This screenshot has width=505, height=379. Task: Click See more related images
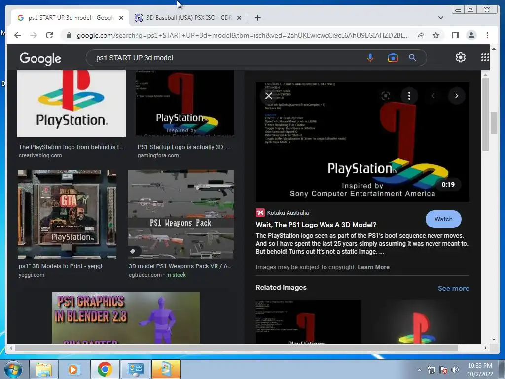pyautogui.click(x=453, y=288)
